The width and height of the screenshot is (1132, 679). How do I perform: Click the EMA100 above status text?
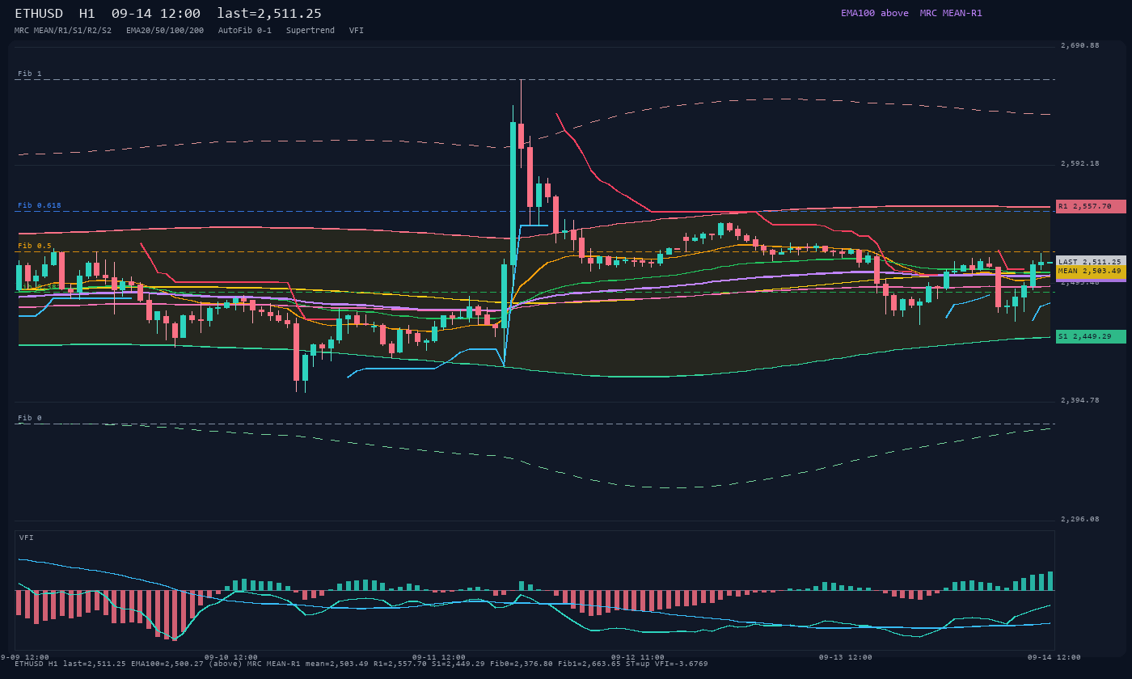point(875,13)
